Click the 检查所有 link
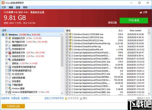This screenshot has width=152, height=110. (x=5, y=98)
